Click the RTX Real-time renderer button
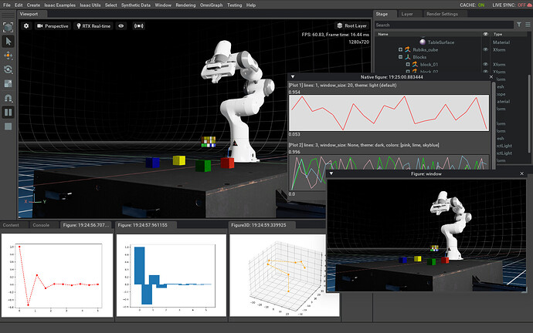 tap(93, 26)
